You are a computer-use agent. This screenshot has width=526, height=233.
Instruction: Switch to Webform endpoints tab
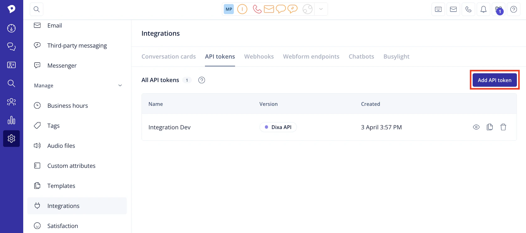311,56
